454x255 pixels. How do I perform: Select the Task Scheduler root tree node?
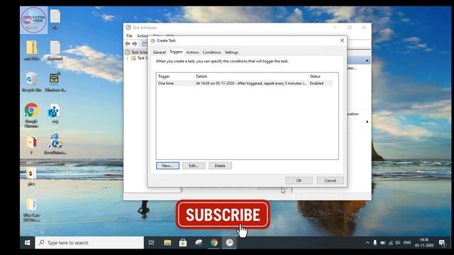tap(136, 52)
